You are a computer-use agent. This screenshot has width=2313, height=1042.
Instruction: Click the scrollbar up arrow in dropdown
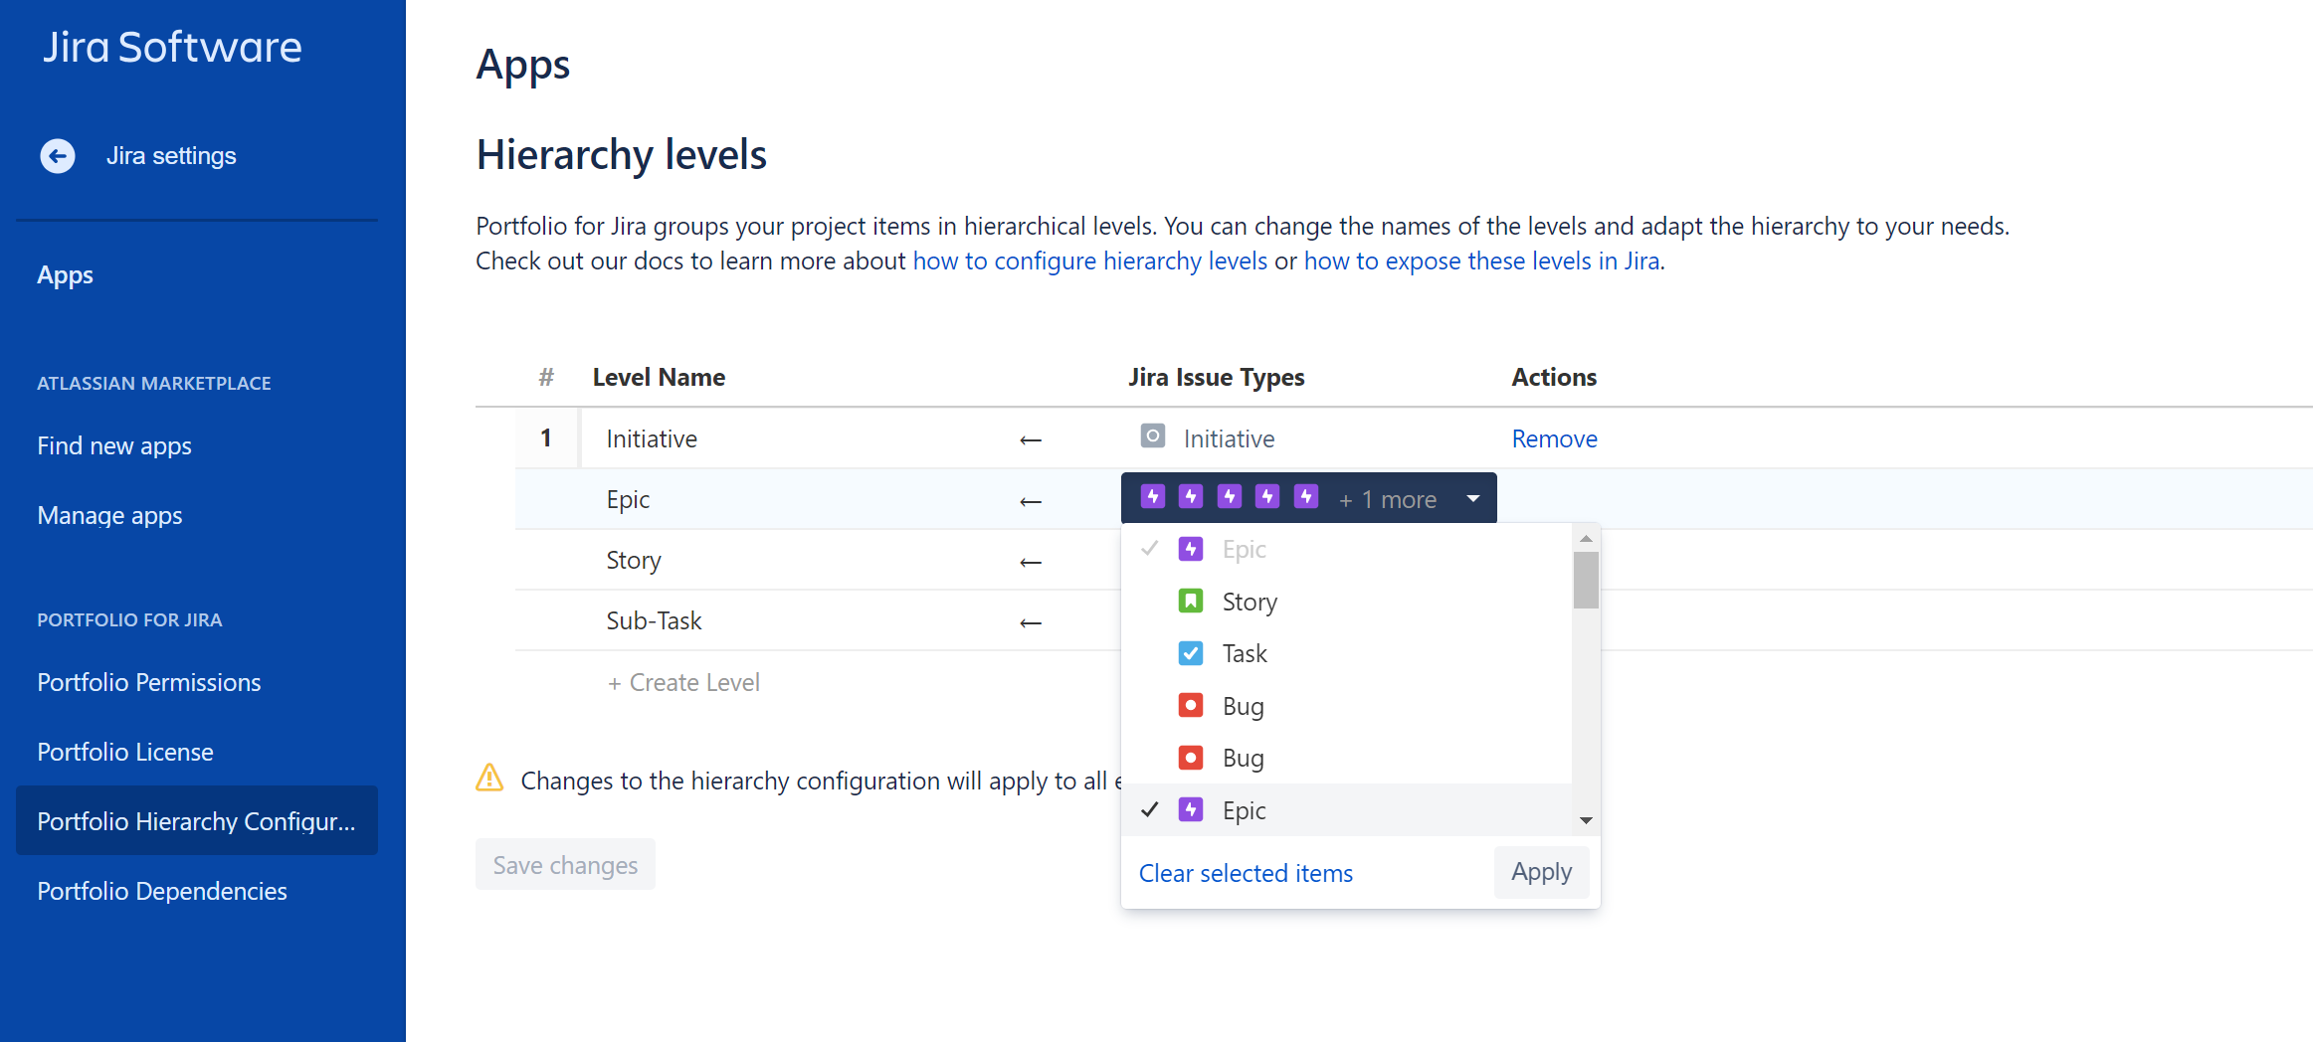point(1586,538)
